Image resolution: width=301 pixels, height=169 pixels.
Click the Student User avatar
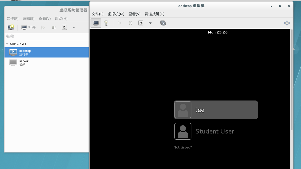183,131
